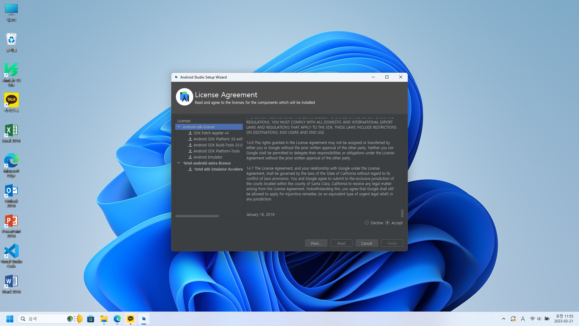Select android-sdk-license row in Licenses
This screenshot has width=579, height=326.
209,127
